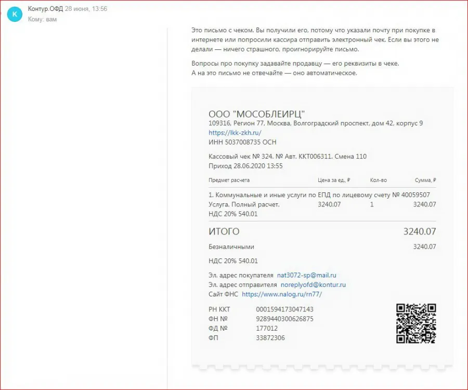The height and width of the screenshot is (390, 468).
Task: Click the НДС 20% 540.01 line under ИТОГО
Action: [x=233, y=261]
